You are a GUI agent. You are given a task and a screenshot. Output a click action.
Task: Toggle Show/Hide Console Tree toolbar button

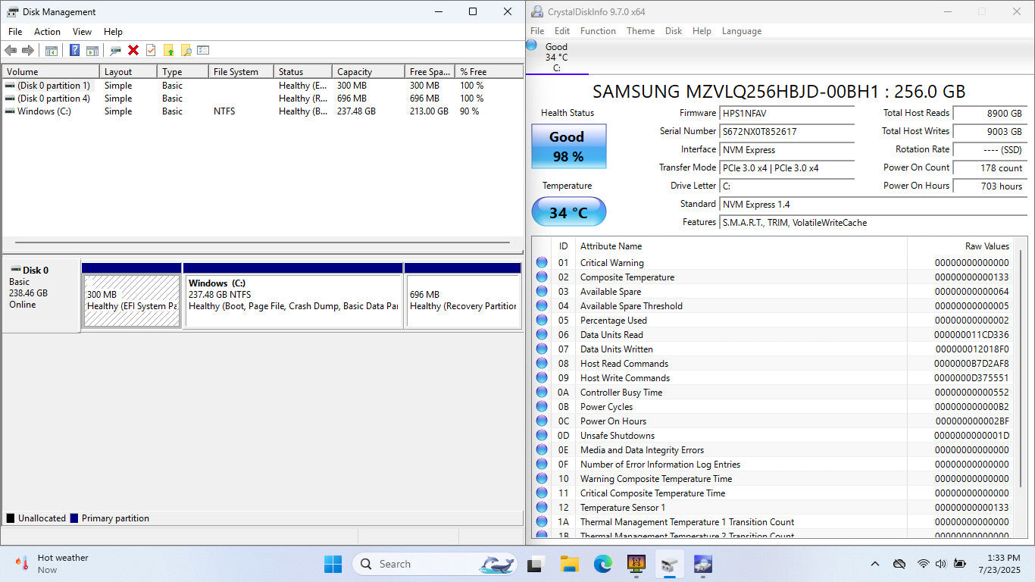pos(52,50)
